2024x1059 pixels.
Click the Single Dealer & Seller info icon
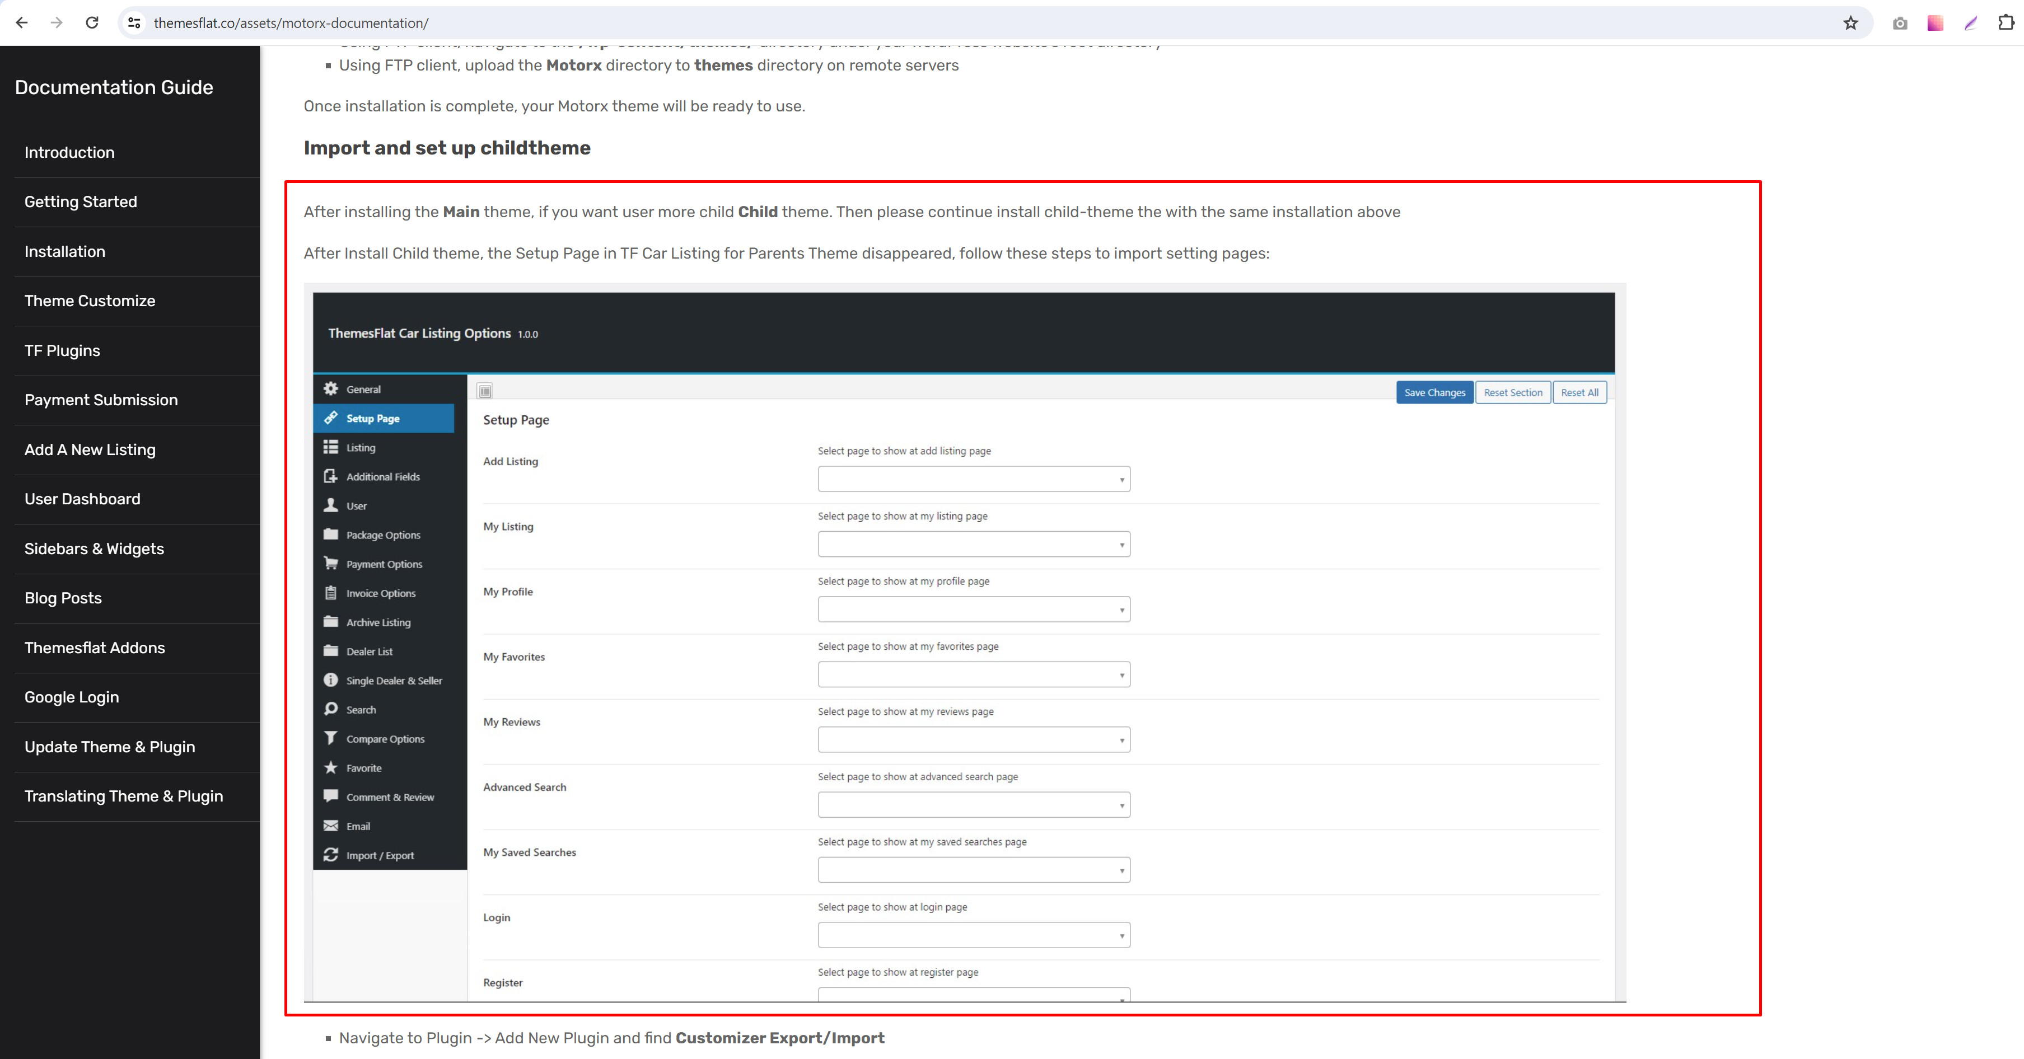331,680
